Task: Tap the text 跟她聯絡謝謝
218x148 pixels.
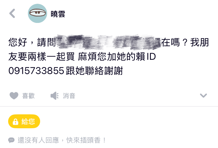Action: point(94,71)
